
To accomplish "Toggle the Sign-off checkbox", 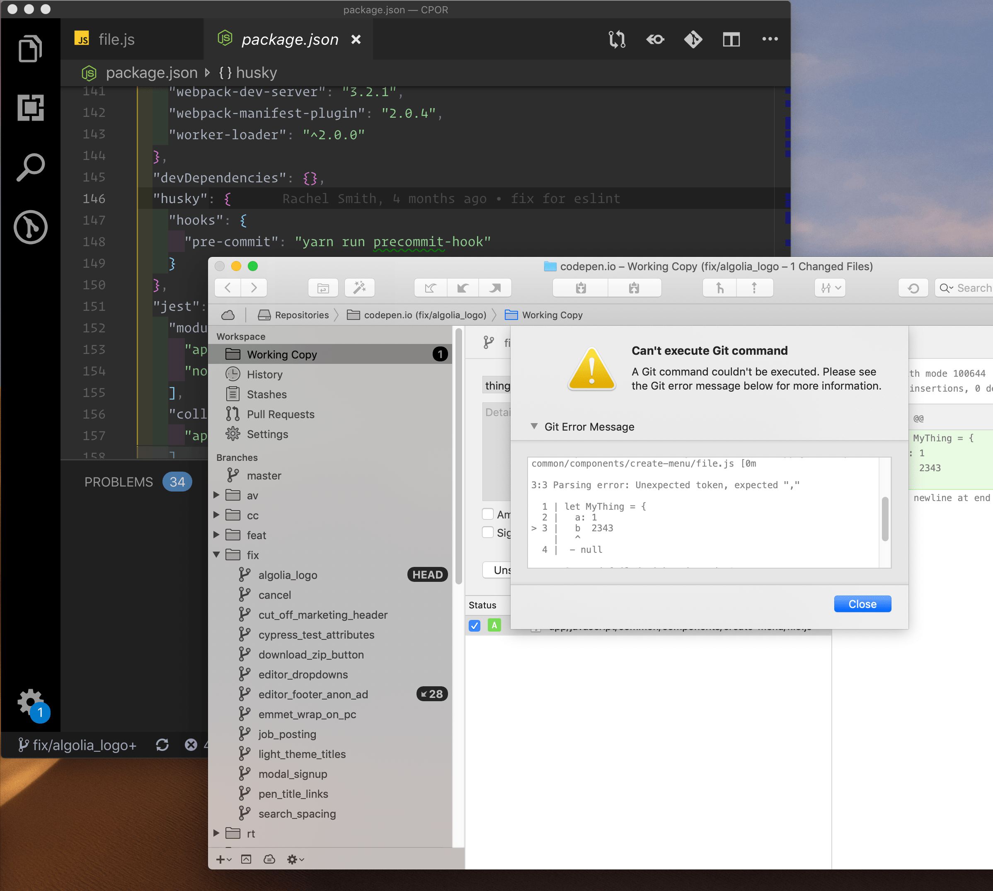I will 488,532.
